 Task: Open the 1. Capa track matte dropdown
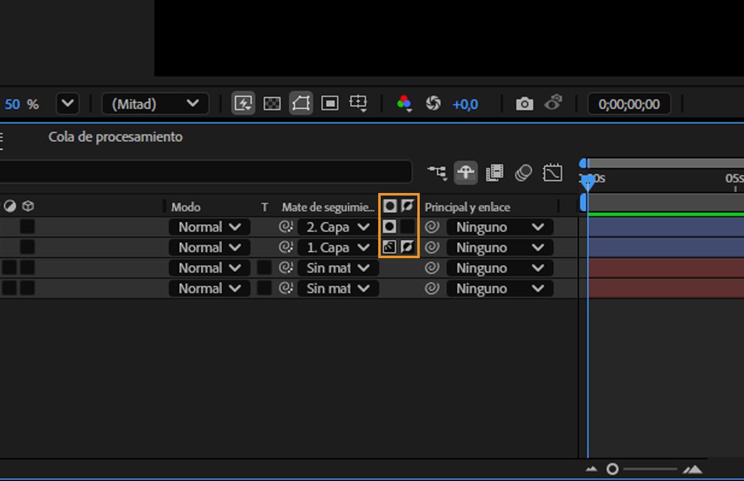[338, 248]
